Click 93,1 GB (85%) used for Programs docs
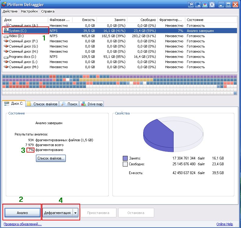 (x=114, y=57)
